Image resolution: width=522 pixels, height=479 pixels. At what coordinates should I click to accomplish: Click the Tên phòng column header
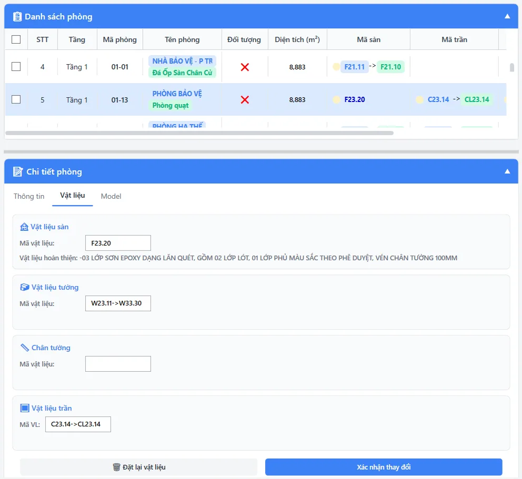click(182, 39)
